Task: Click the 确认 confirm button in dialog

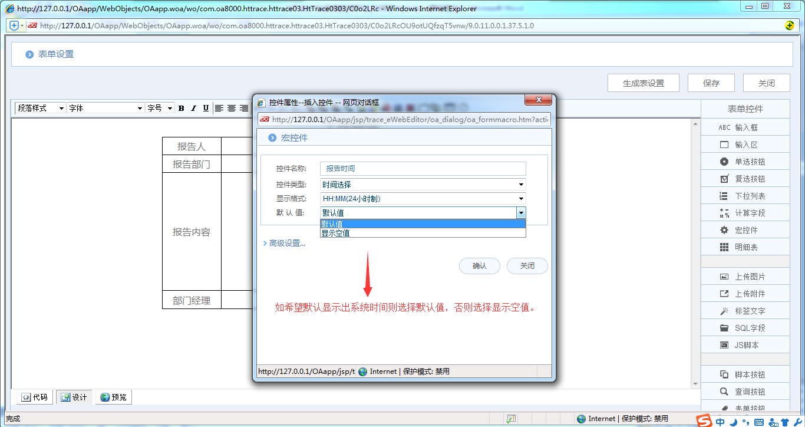Action: click(x=479, y=266)
